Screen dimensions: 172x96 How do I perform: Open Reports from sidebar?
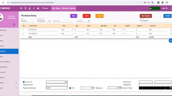click(9, 78)
